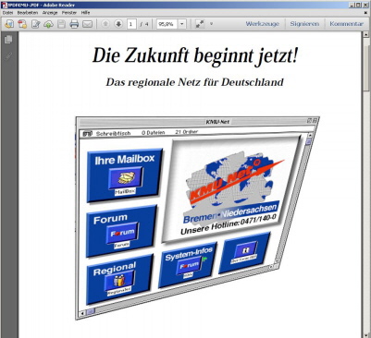Viewport: 371px width, 338px height.
Task: Open the Datei menu
Action: (x=7, y=13)
